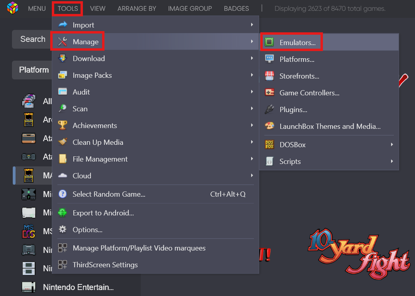Open the VIEW menu
Viewport: 415px width, 296px height.
click(x=98, y=8)
